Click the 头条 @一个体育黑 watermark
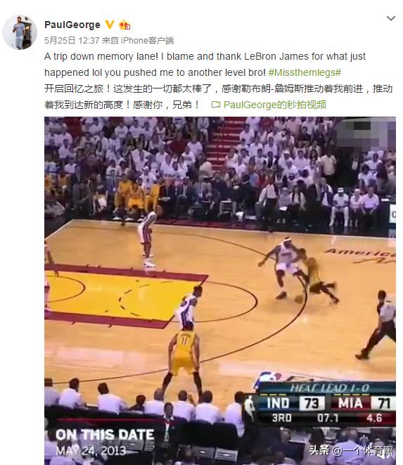 tap(352, 451)
